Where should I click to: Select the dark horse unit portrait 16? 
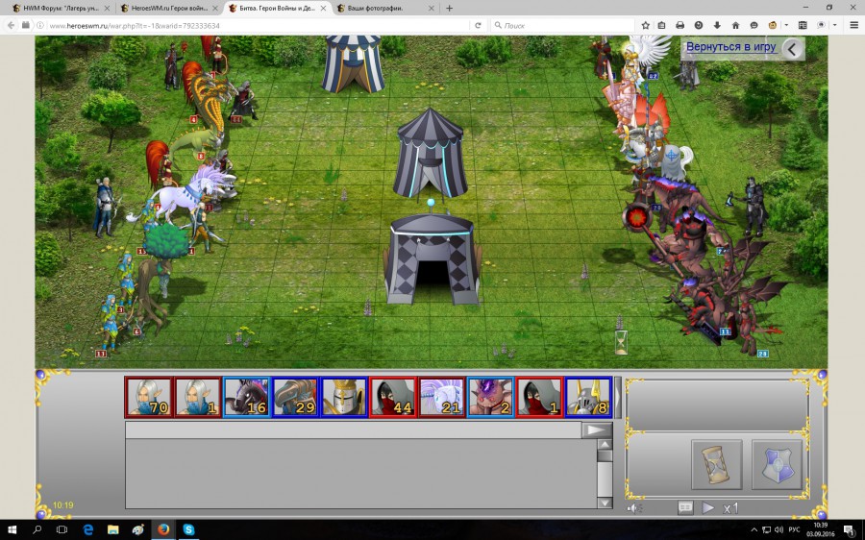pos(247,397)
